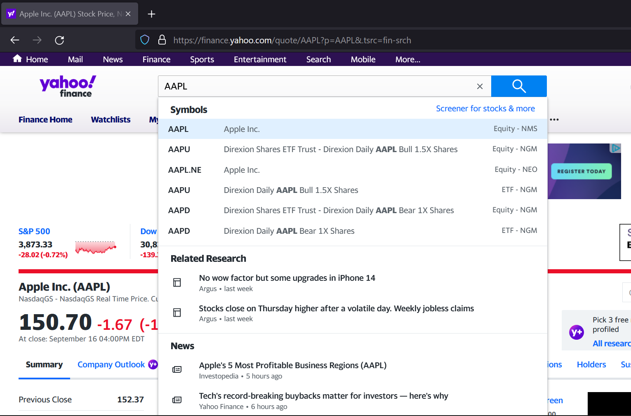Click the Yahoo Finance logo

coord(68,86)
